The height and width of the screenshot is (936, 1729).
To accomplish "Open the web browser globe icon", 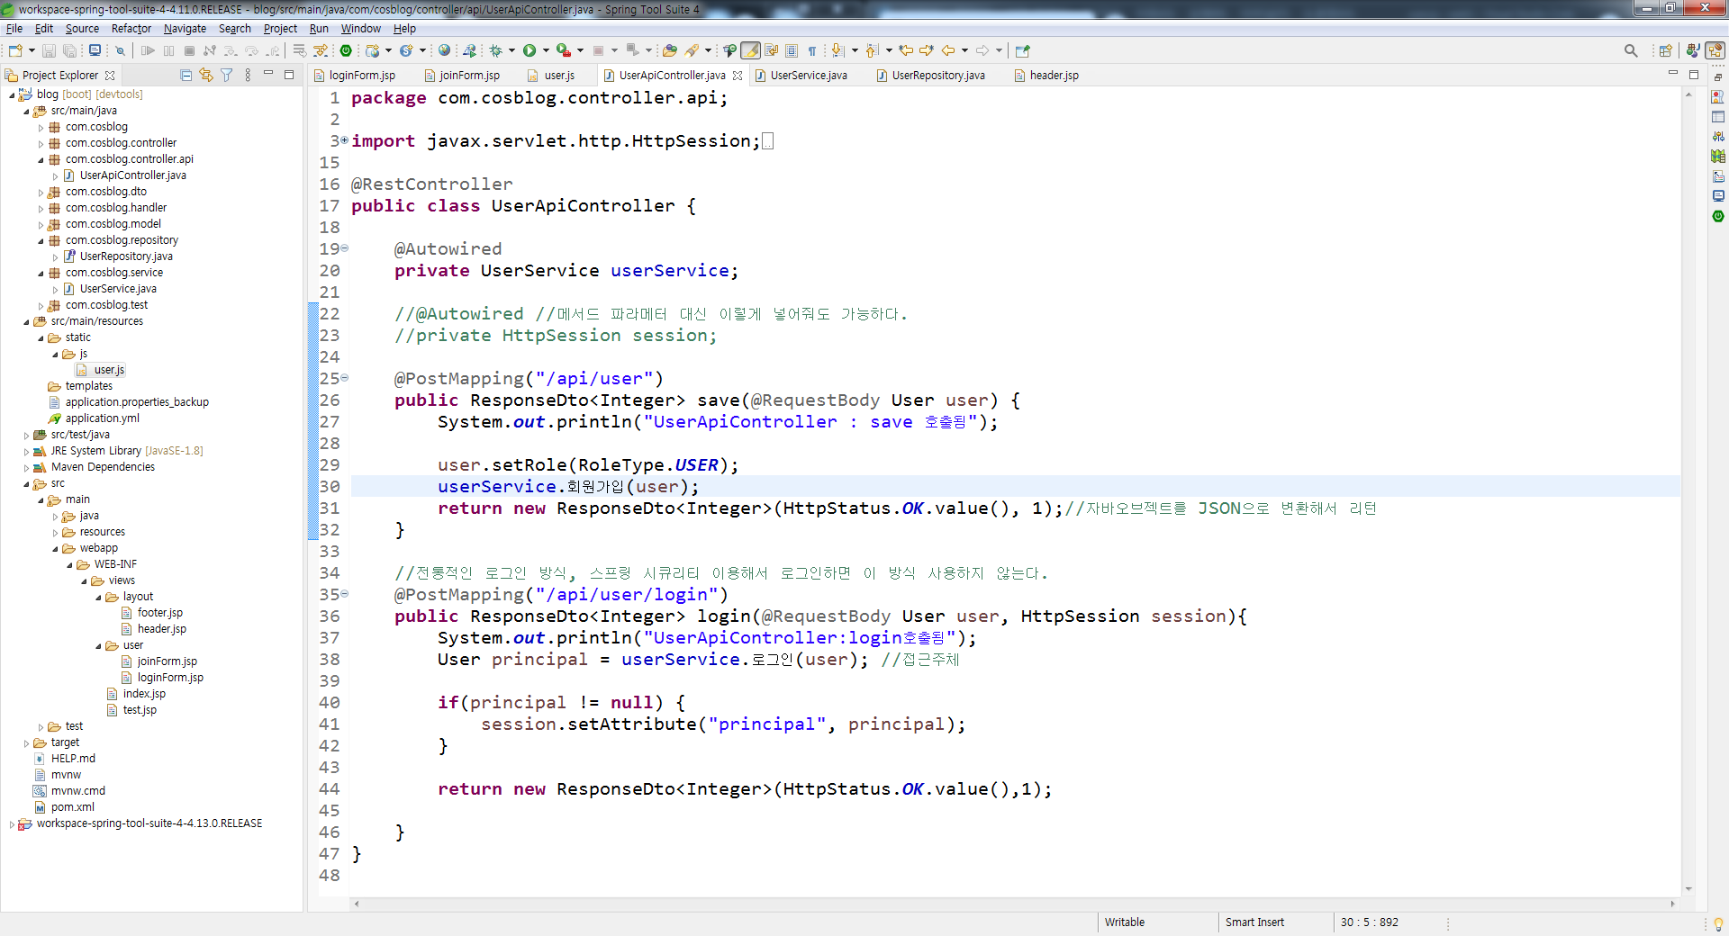I will [x=444, y=50].
